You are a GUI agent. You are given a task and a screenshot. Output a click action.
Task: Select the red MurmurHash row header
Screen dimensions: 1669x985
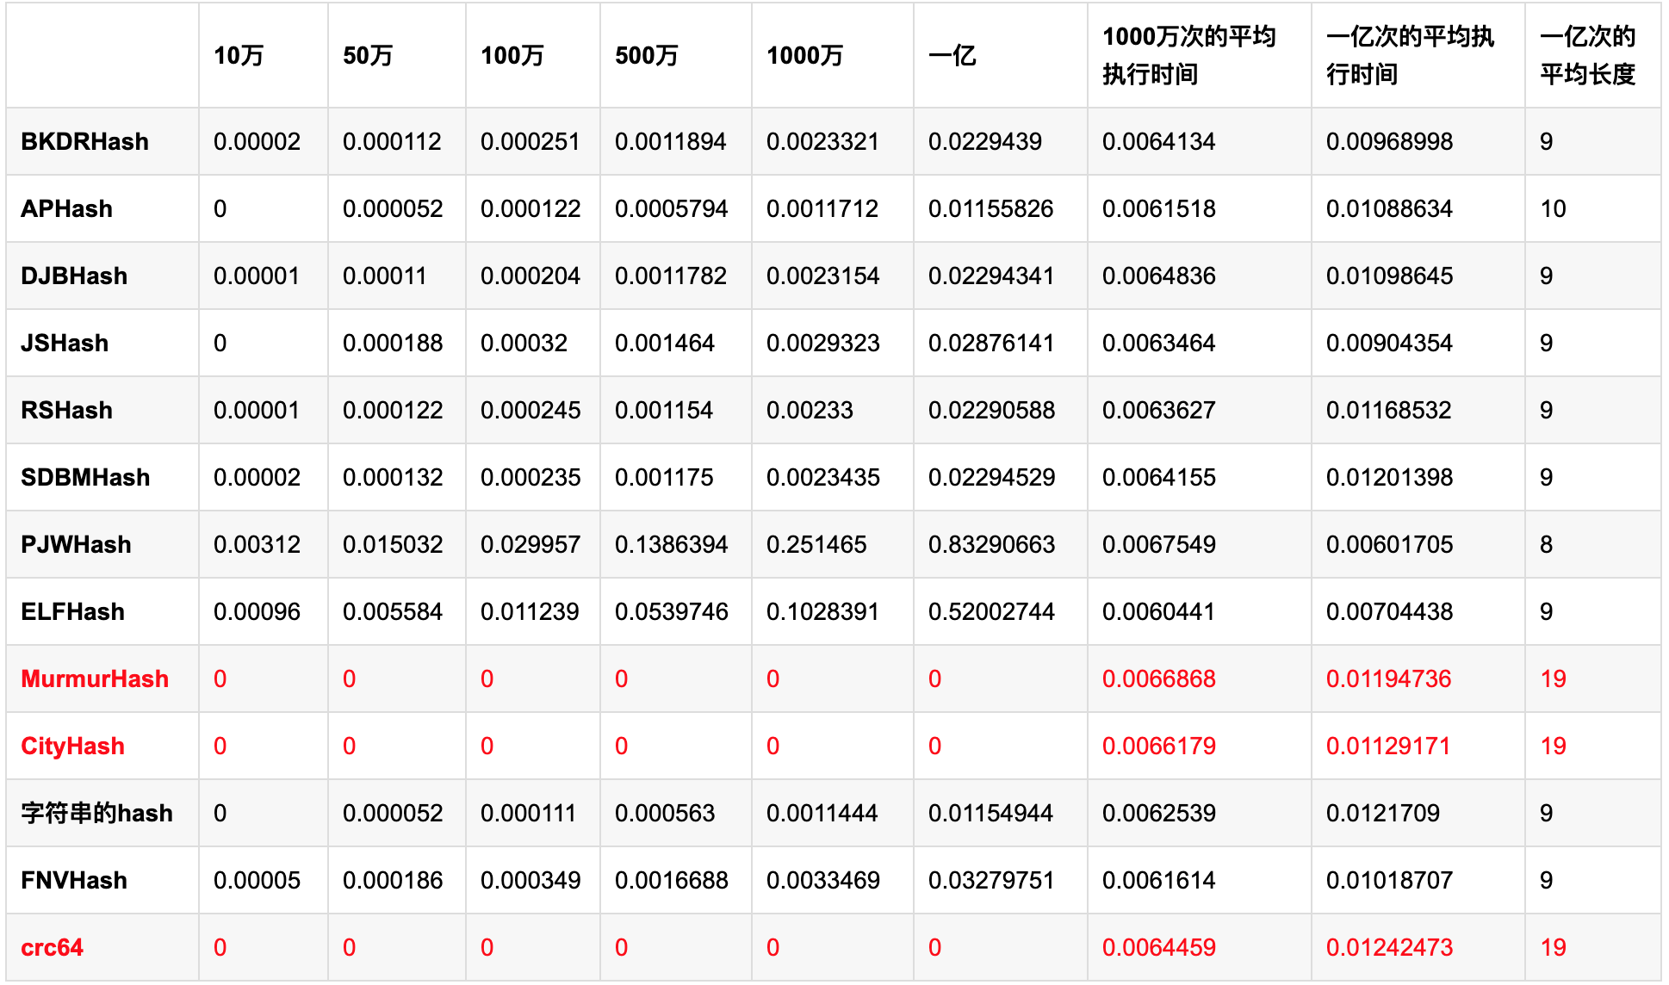point(95,678)
